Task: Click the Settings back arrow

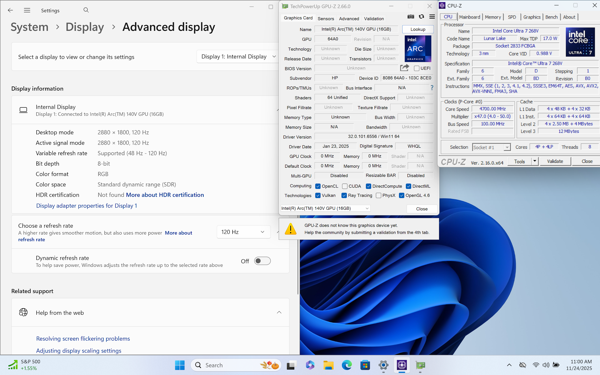Action: [x=10, y=10]
